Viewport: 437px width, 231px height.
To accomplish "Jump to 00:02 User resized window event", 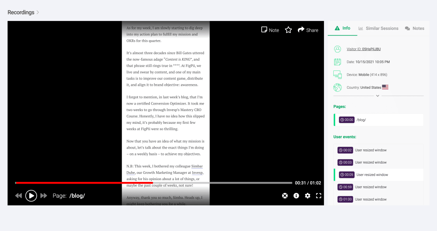I will click(x=379, y=150).
